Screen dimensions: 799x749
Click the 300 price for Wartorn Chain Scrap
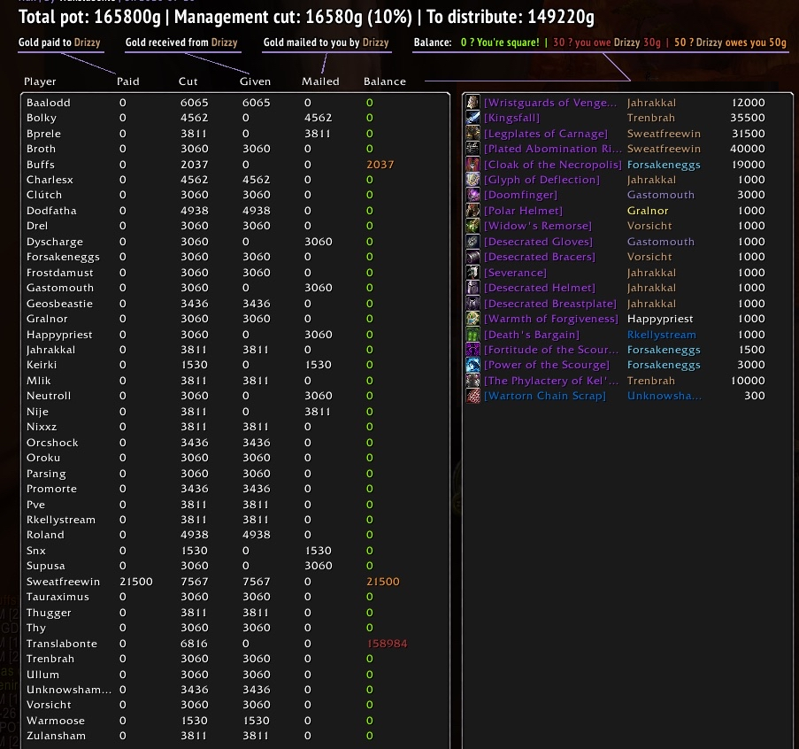755,396
